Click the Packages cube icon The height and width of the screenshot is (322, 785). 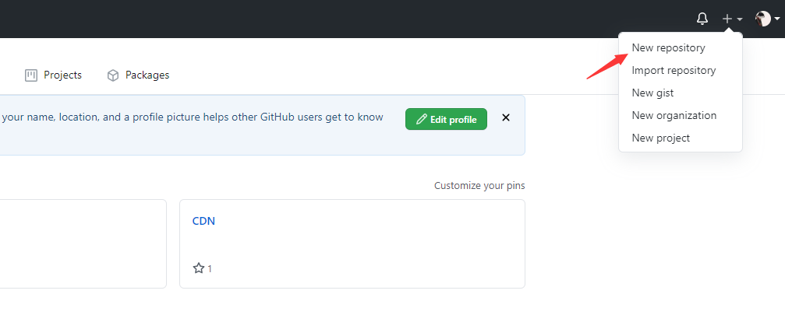(x=113, y=75)
